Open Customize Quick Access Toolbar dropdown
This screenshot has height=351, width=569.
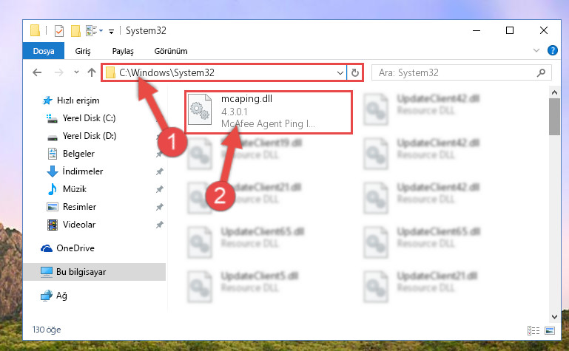112,32
